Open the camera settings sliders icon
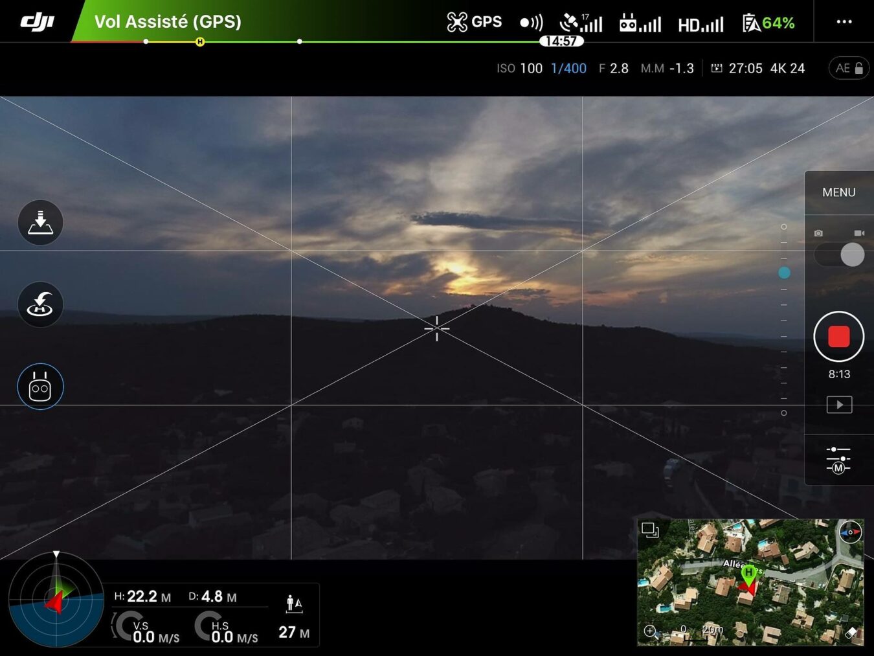Viewport: 874px width, 656px height. pyautogui.click(x=838, y=459)
